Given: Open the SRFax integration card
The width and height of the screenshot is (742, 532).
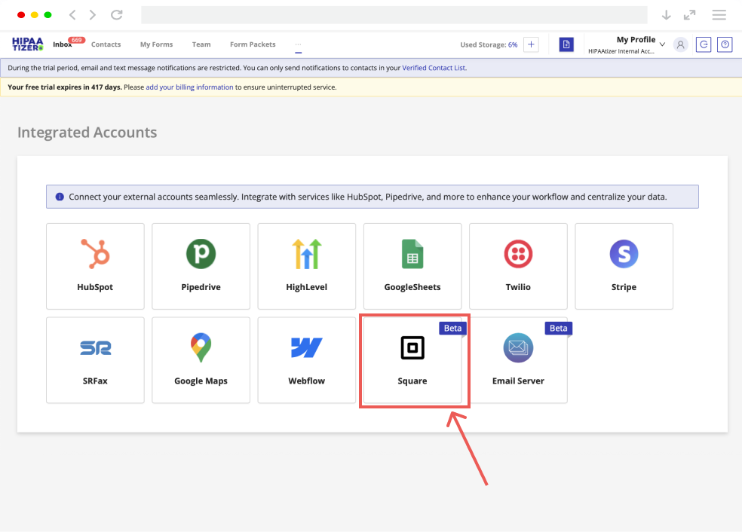Looking at the screenshot, I should (x=95, y=360).
